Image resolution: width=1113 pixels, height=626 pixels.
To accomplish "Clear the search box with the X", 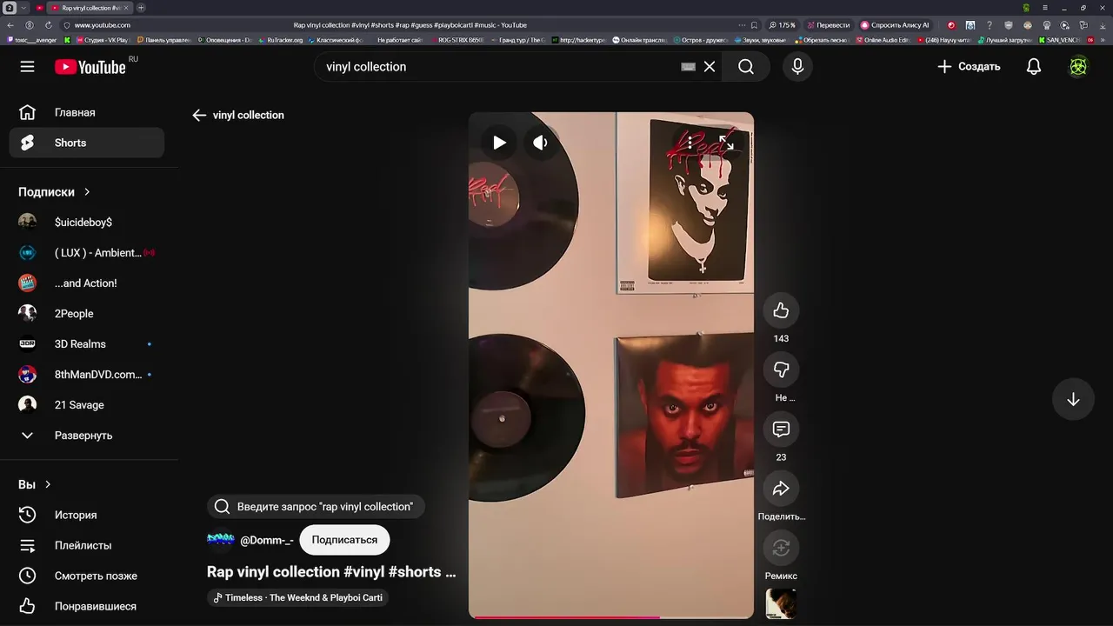I will pos(710,67).
